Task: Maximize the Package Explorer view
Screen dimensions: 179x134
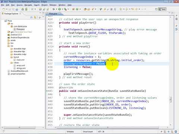Action: (43, 13)
